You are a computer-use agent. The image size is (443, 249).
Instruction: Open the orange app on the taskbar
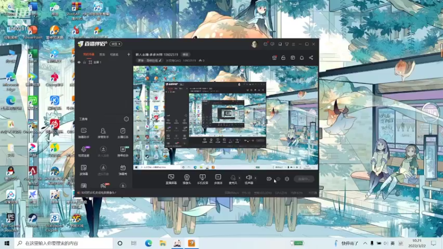click(x=192, y=243)
